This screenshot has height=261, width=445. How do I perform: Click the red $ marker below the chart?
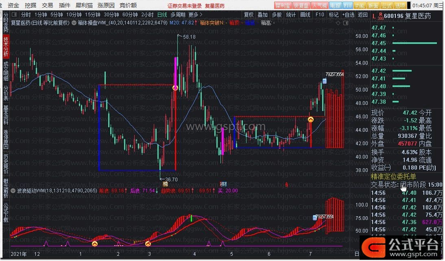coord(287,185)
